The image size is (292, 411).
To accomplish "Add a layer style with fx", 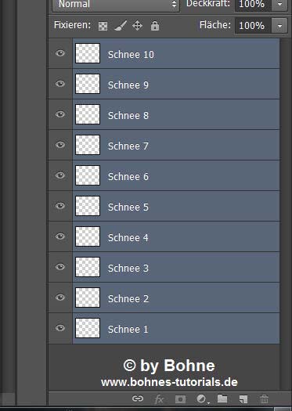I will 159,399.
